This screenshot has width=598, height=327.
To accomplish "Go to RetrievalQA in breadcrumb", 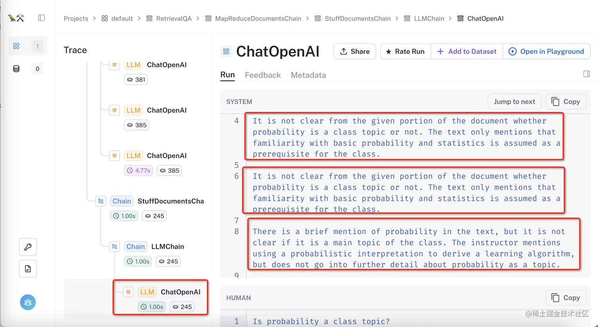I will [x=174, y=19].
